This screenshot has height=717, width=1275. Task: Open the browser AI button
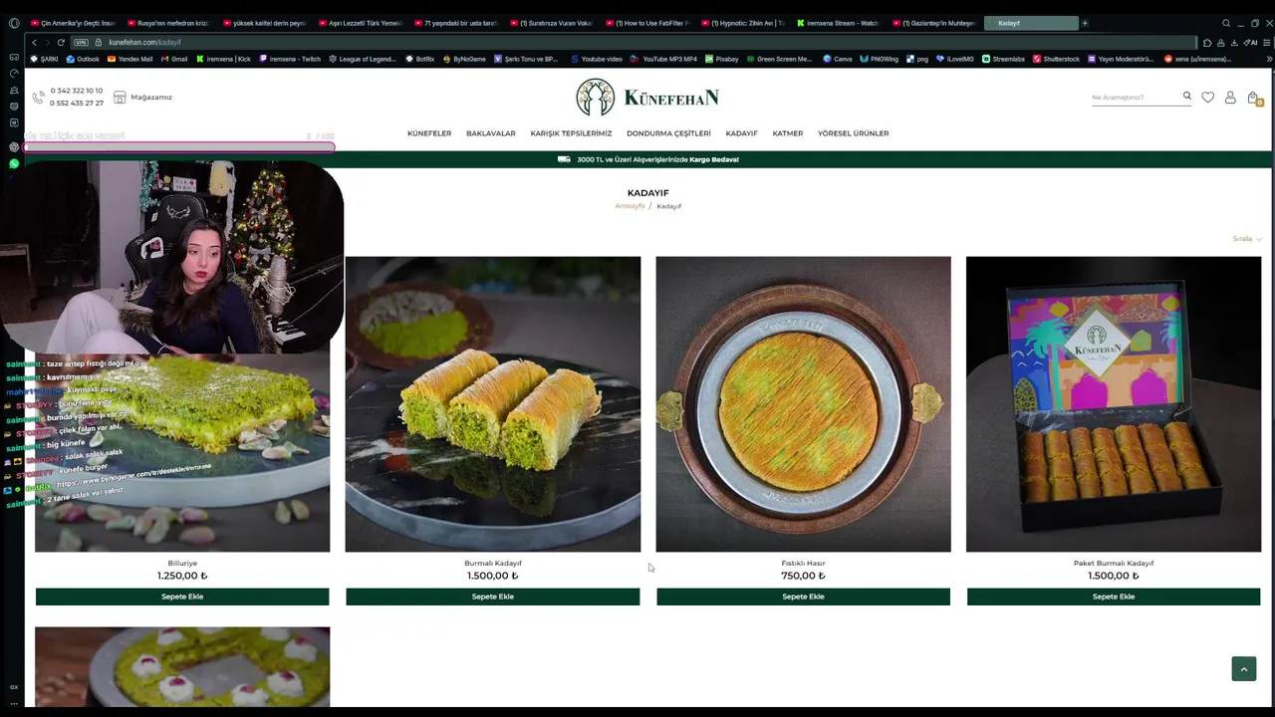(1250, 43)
